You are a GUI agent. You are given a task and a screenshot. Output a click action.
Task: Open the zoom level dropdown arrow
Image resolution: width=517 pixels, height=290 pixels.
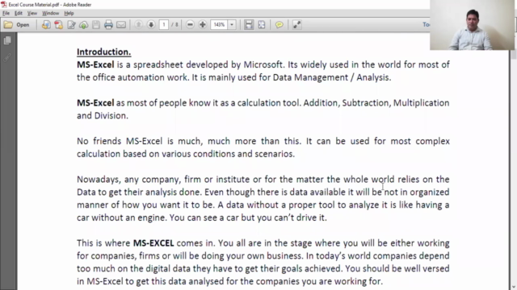(x=232, y=25)
